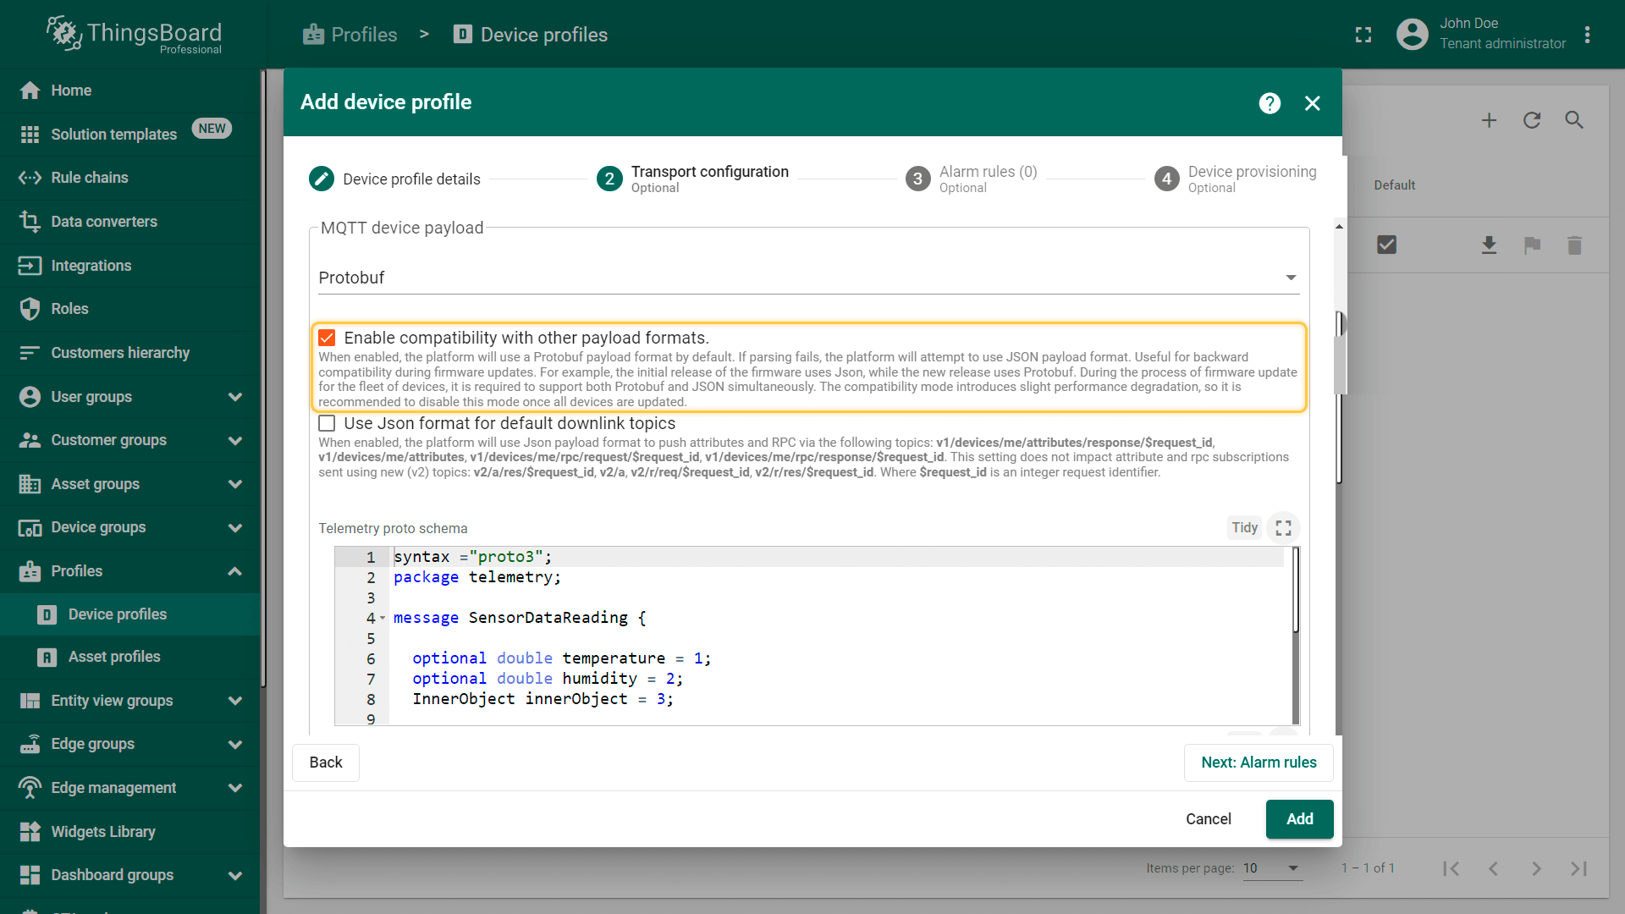Expand Entity view groups menu
The width and height of the screenshot is (1625, 914).
pyautogui.click(x=235, y=701)
